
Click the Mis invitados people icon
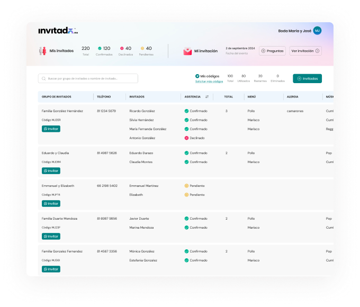43,51
